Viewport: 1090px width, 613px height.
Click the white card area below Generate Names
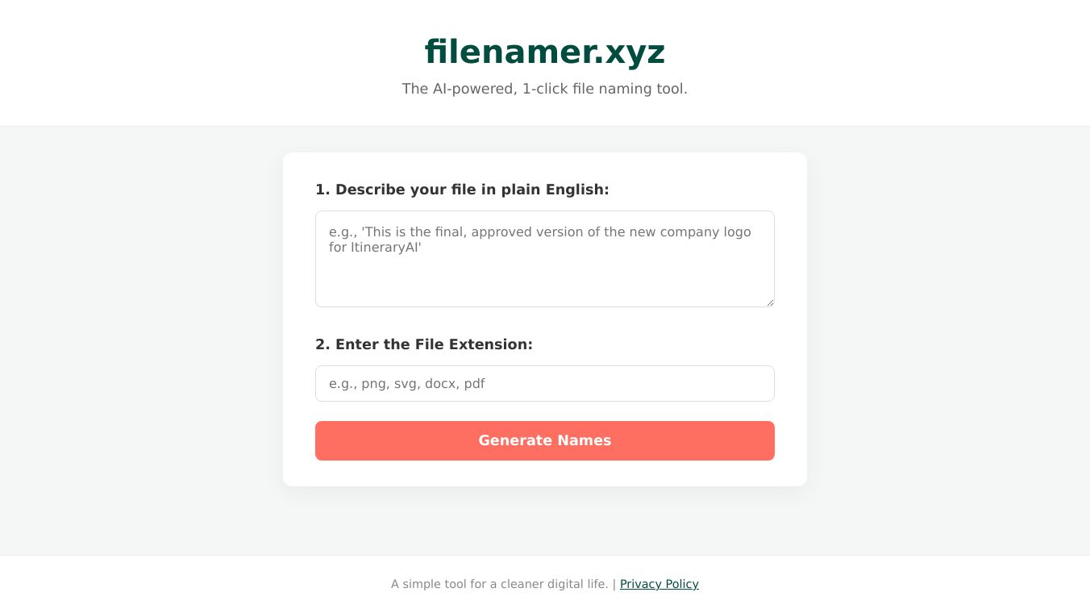click(544, 473)
